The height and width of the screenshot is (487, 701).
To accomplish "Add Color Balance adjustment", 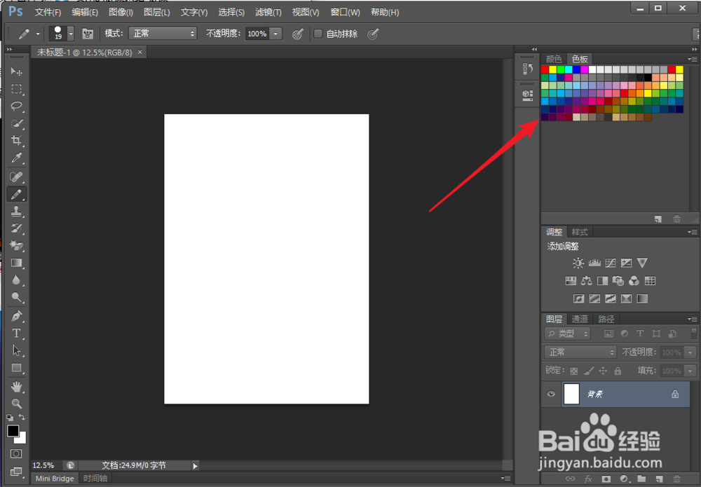I will 587,281.
